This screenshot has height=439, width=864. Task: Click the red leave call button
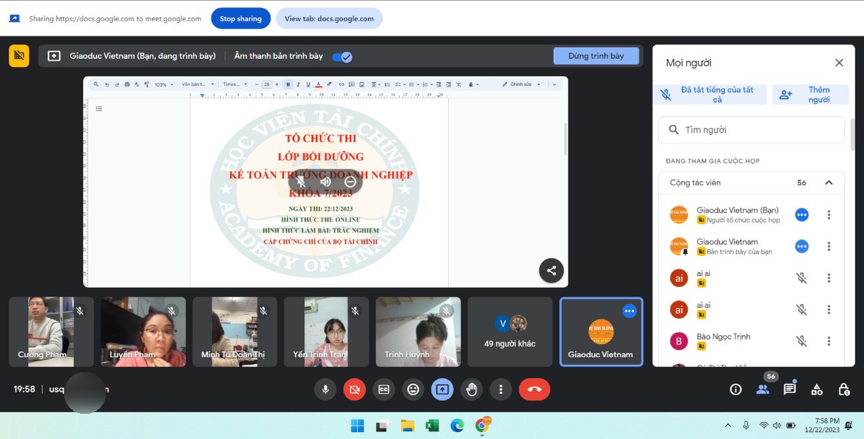pos(534,389)
